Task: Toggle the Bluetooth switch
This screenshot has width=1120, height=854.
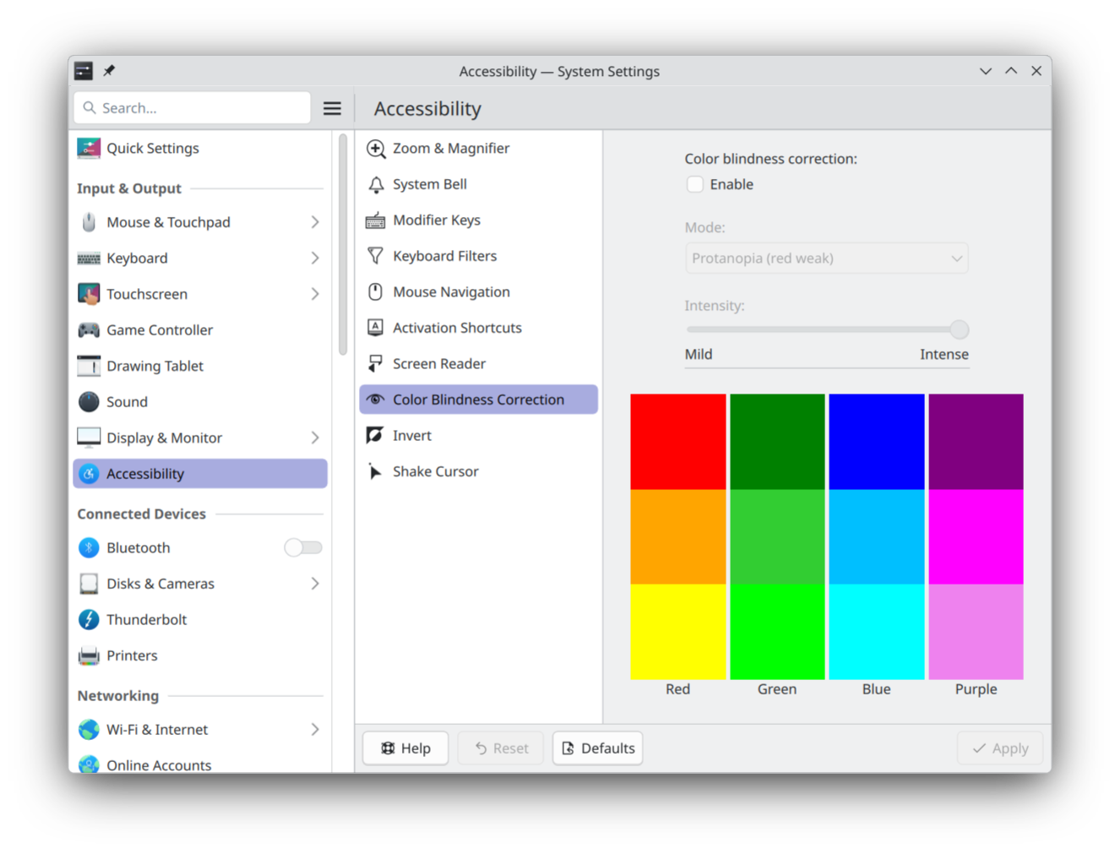Action: pos(303,548)
